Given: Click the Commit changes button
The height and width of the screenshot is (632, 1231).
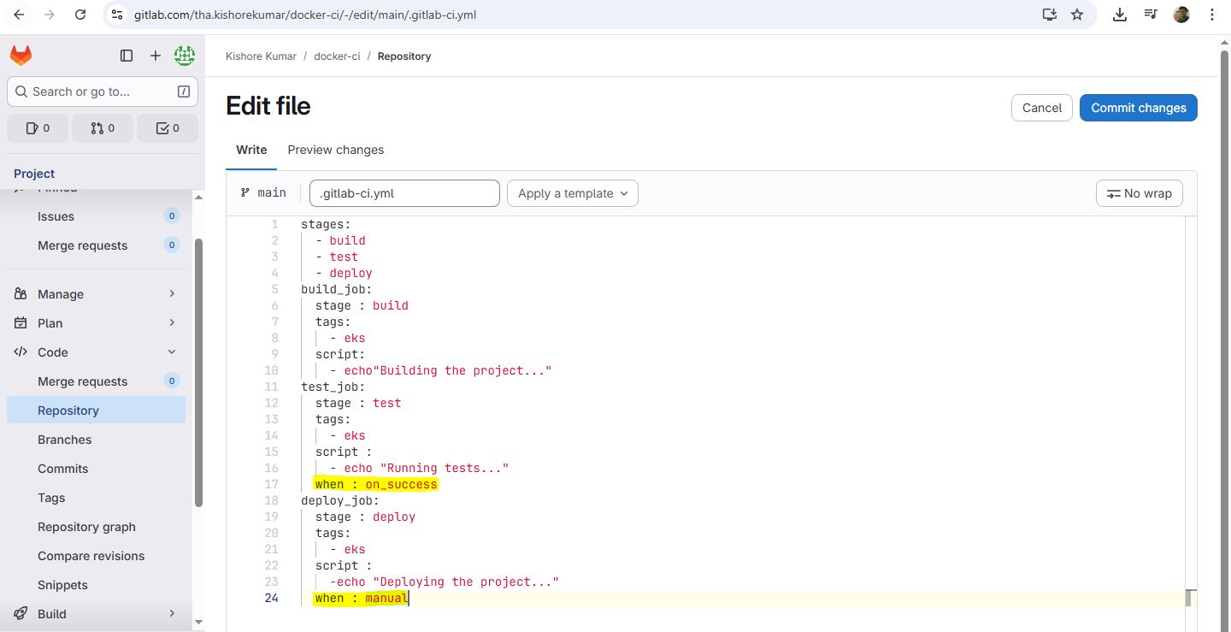Looking at the screenshot, I should tap(1138, 108).
